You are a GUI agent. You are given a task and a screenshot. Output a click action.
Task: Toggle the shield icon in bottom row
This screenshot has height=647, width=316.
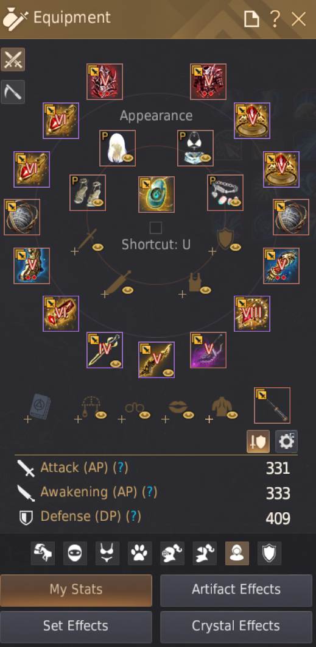pos(270,553)
